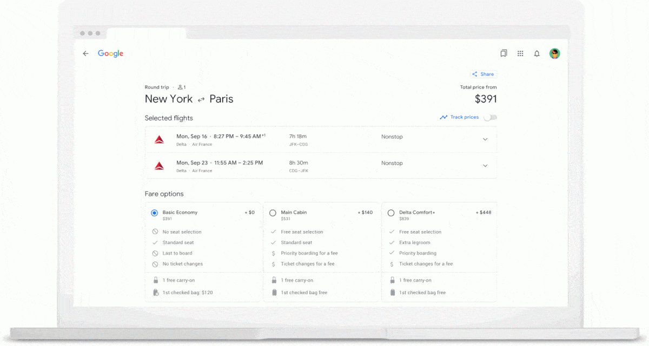Go back with the left arrow icon
649x346 pixels.
85,53
